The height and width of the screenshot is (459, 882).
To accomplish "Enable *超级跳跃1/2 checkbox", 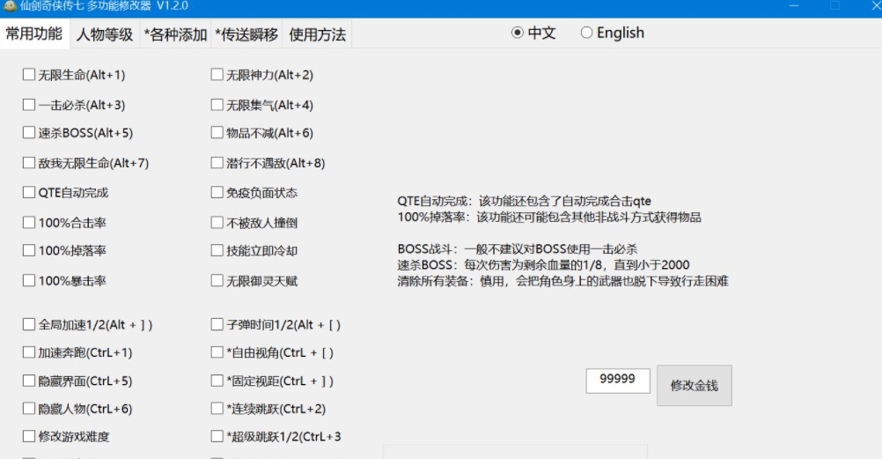I will [x=217, y=436].
